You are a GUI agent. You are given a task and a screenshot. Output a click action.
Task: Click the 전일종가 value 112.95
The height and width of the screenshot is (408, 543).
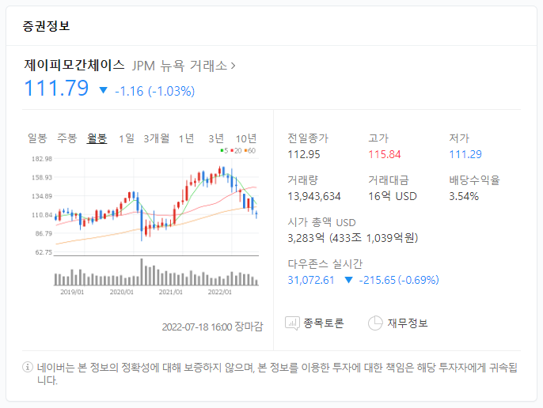click(304, 154)
